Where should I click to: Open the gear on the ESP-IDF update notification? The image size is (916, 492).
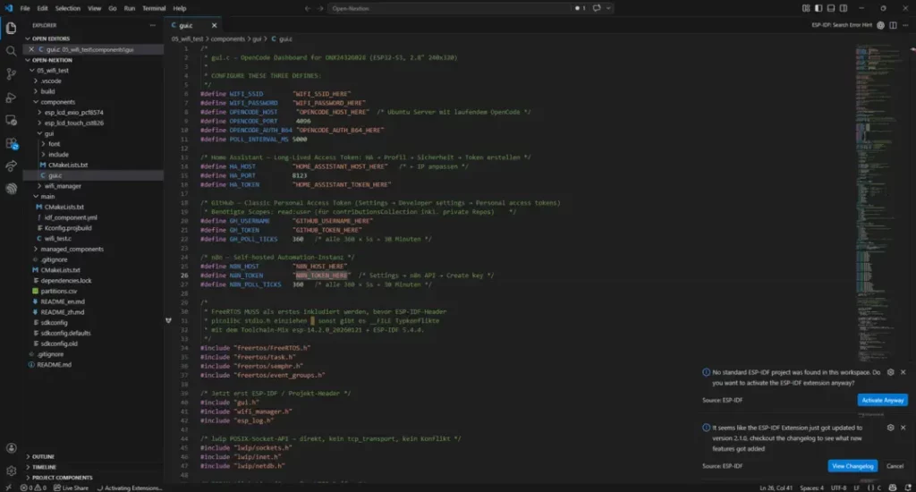[890, 428]
